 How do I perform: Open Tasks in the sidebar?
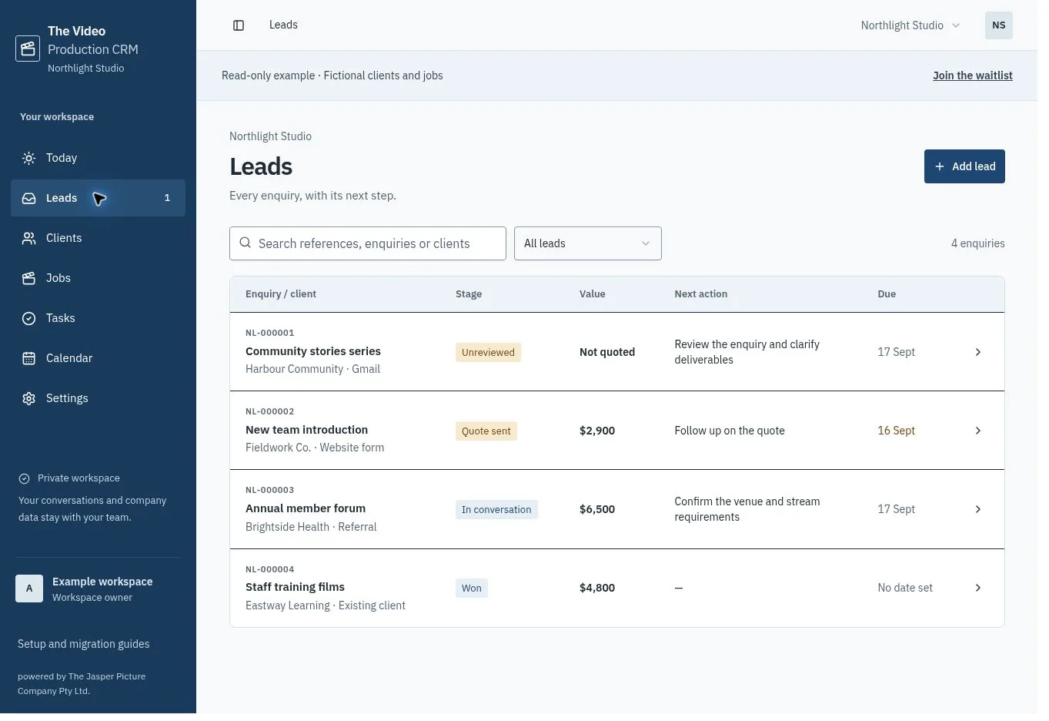coord(98,318)
